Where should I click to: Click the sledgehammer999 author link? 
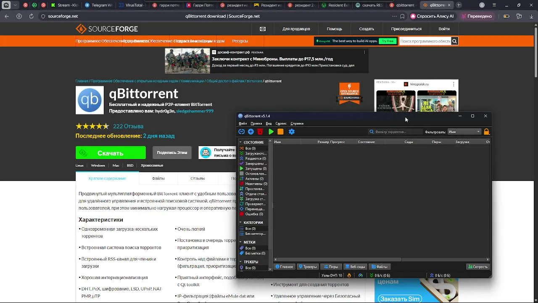[x=195, y=111]
